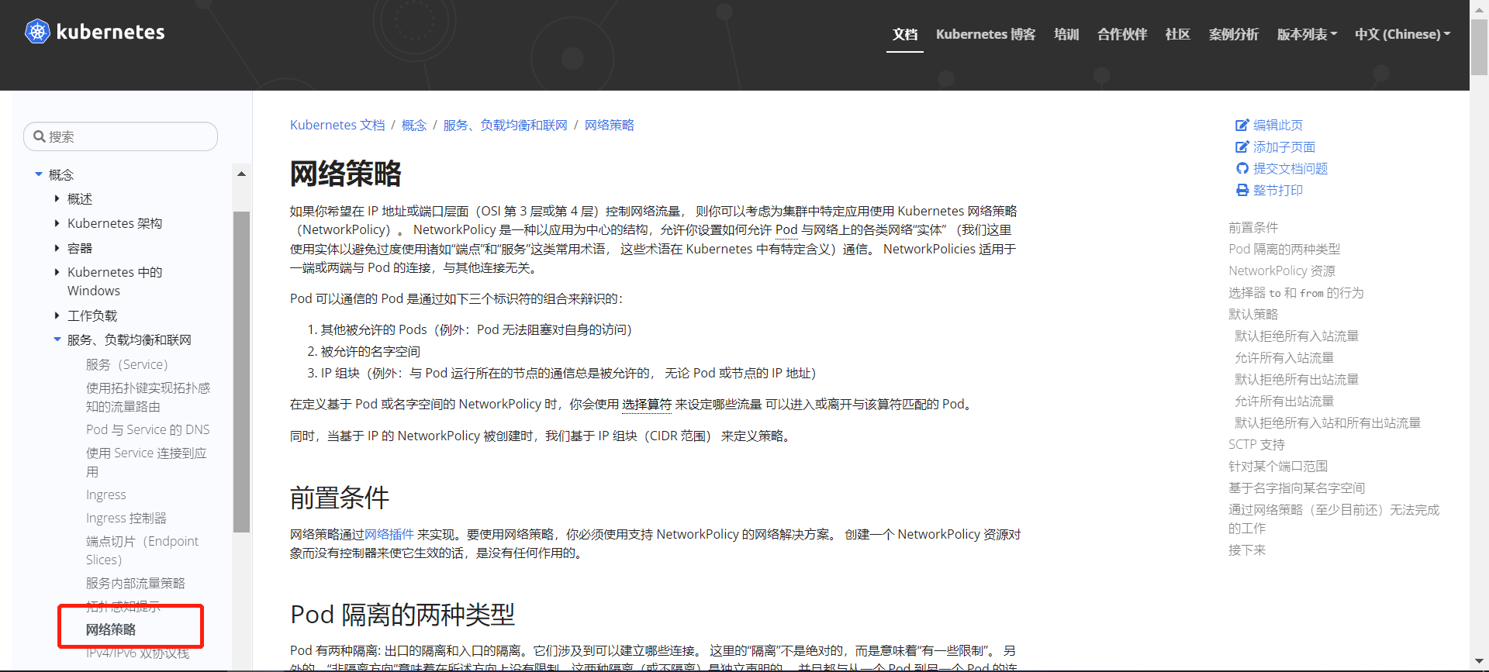Expand the Kubernetes 架构 sidebar section
The width and height of the screenshot is (1489, 672).
pos(57,223)
